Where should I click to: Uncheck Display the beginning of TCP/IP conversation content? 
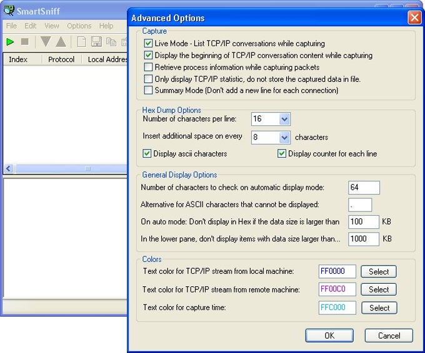point(148,55)
